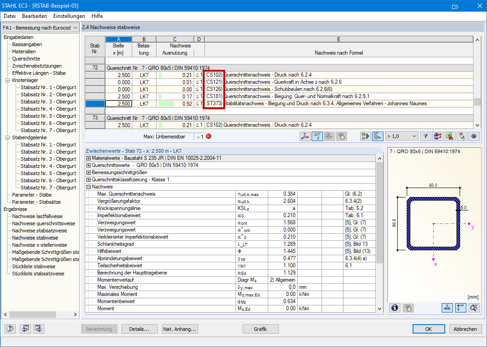
Task: Click the navigator horizontal scrollbar
Action: (x=40, y=314)
